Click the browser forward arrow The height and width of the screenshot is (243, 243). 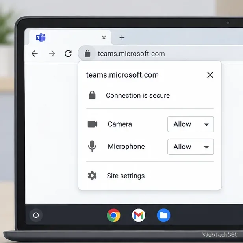[52, 54]
